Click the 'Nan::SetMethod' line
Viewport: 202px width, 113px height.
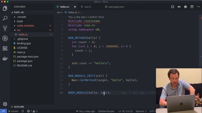[x=104, y=80]
